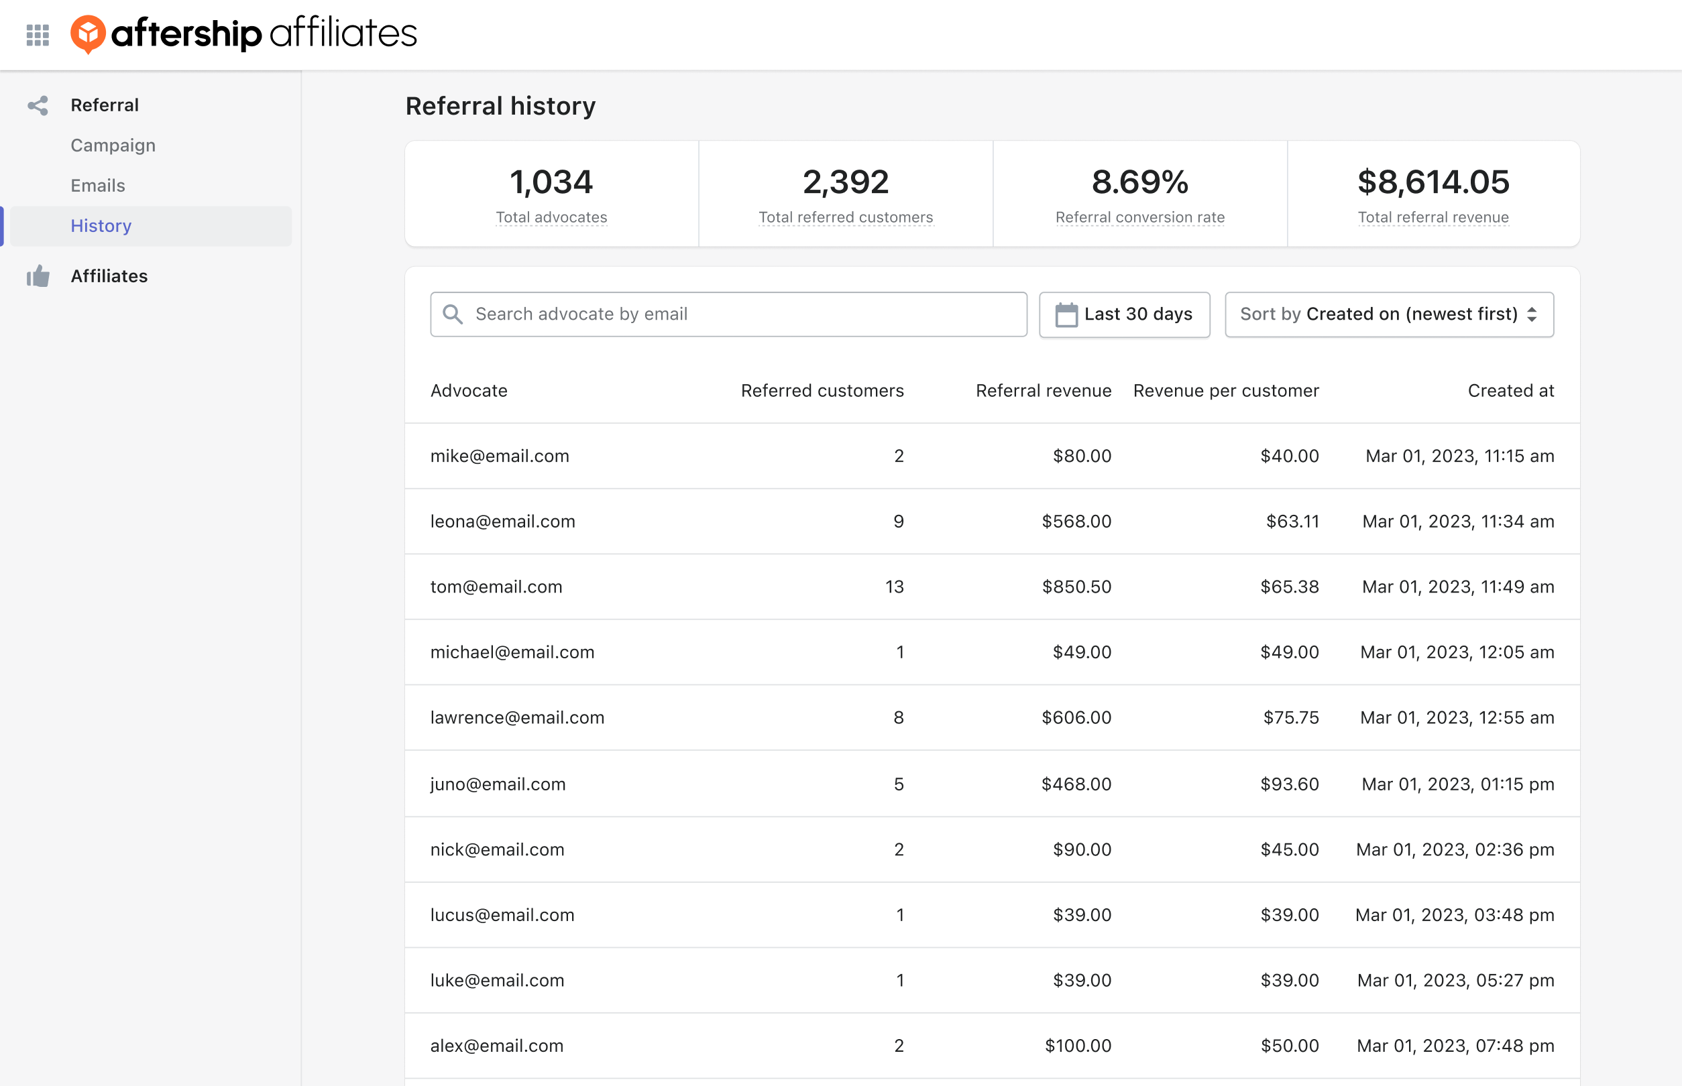Image resolution: width=1682 pixels, height=1086 pixels.
Task: Click the Campaign menu item in sidebar
Action: [x=114, y=145]
